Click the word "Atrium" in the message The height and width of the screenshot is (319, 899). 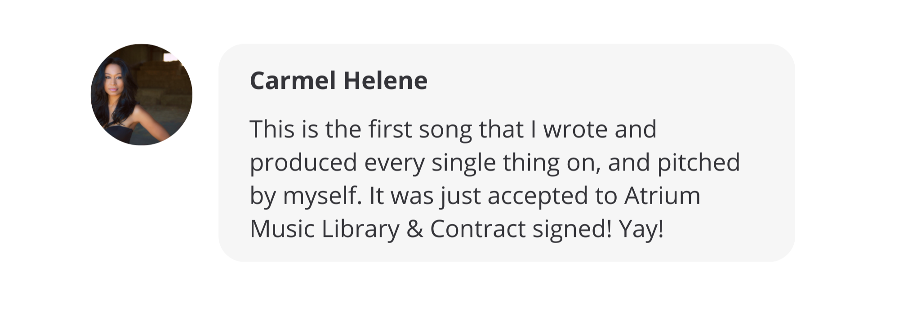pyautogui.click(x=662, y=196)
